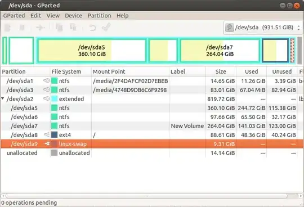Open the Partition menu
Screen dimensions: 304x207
99,16
